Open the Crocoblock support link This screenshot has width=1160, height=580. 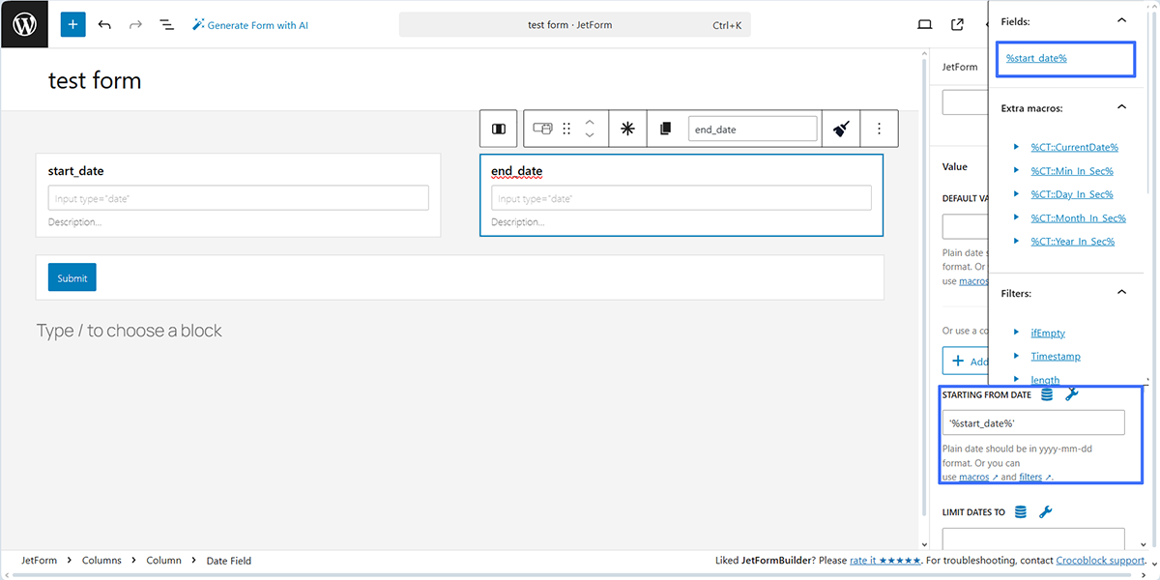pos(1101,561)
